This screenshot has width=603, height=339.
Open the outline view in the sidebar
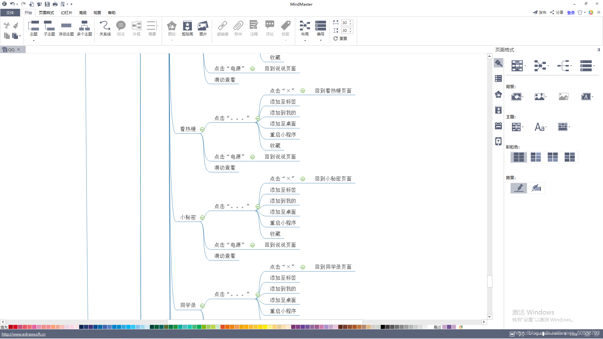[x=498, y=78]
